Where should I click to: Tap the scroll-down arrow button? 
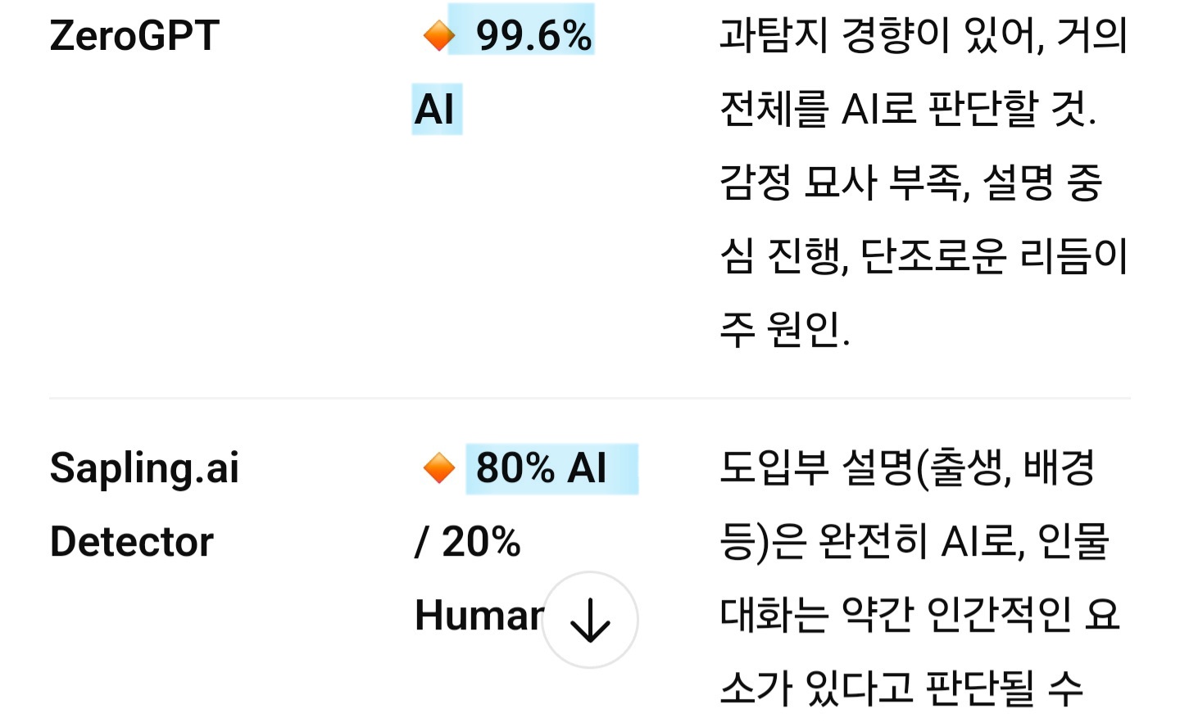pos(590,620)
